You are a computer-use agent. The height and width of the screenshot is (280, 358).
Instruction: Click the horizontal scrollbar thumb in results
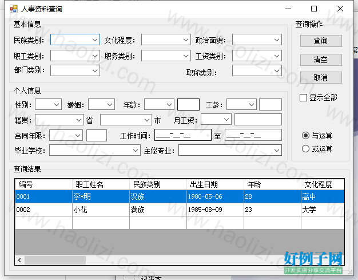[55, 260]
